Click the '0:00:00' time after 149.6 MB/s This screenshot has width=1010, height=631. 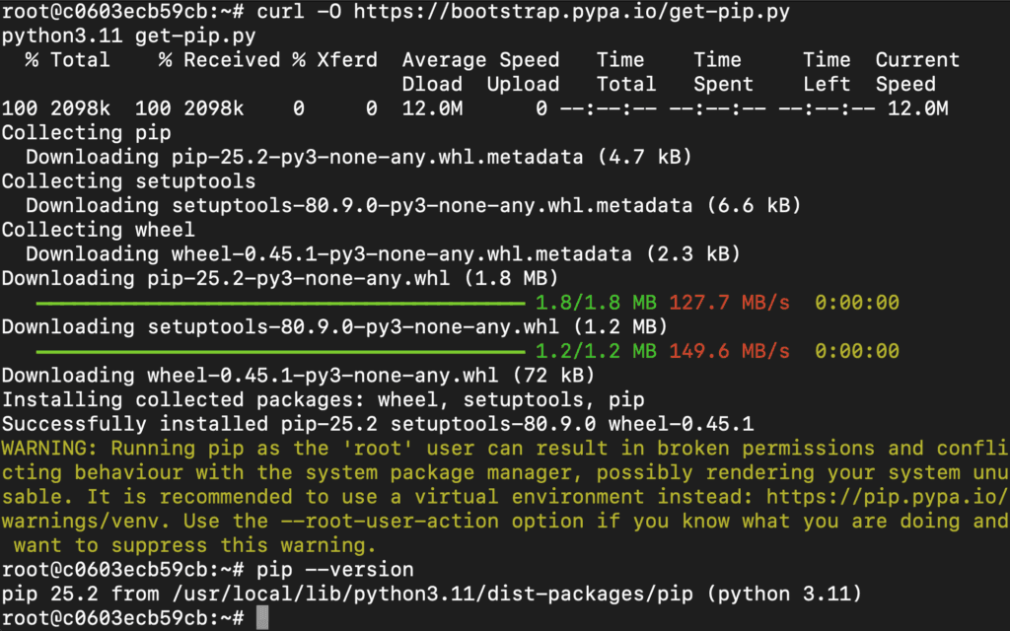[857, 352]
